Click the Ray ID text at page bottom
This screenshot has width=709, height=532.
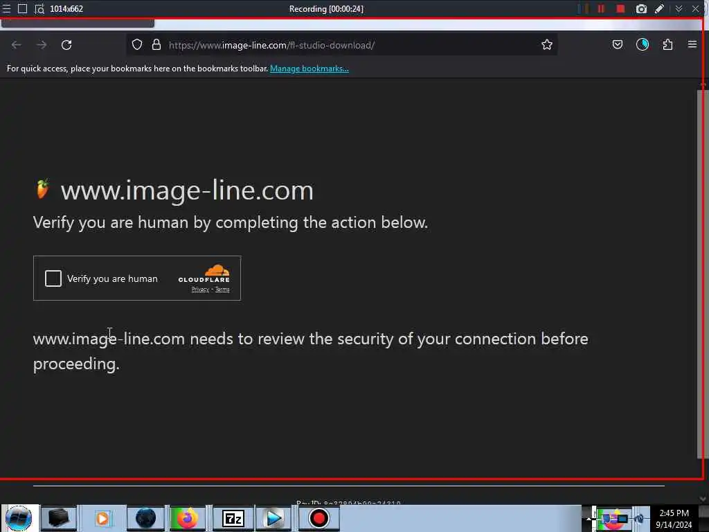pos(348,503)
